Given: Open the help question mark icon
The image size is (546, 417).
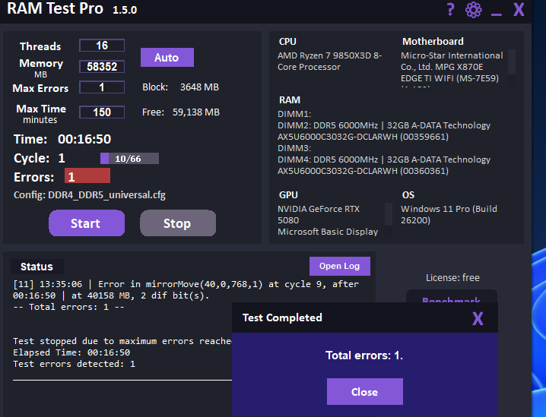Looking at the screenshot, I should pos(450,9).
